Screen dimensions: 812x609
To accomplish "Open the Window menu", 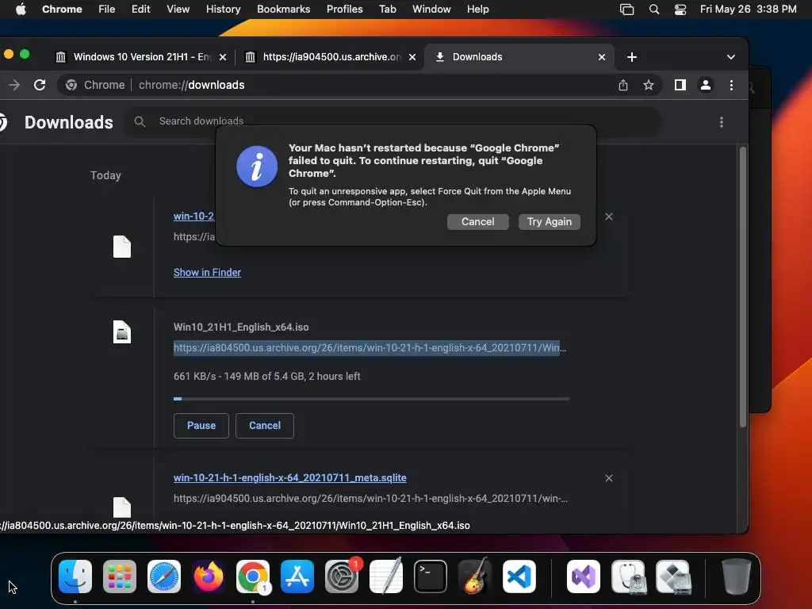I will click(x=431, y=10).
